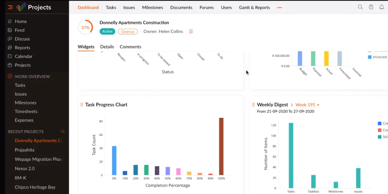388x194 pixels.
Task: Switch to the Dashboard tab
Action: coord(88,7)
